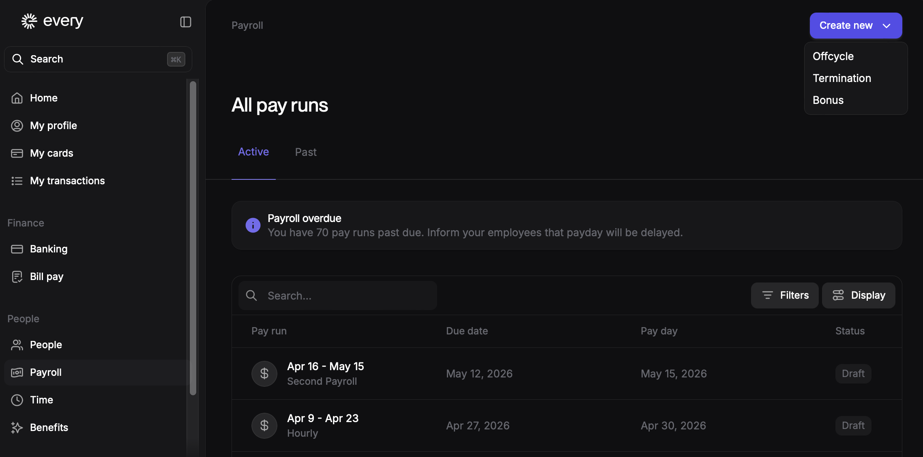
Task: Switch to the Past tab
Action: click(x=305, y=152)
